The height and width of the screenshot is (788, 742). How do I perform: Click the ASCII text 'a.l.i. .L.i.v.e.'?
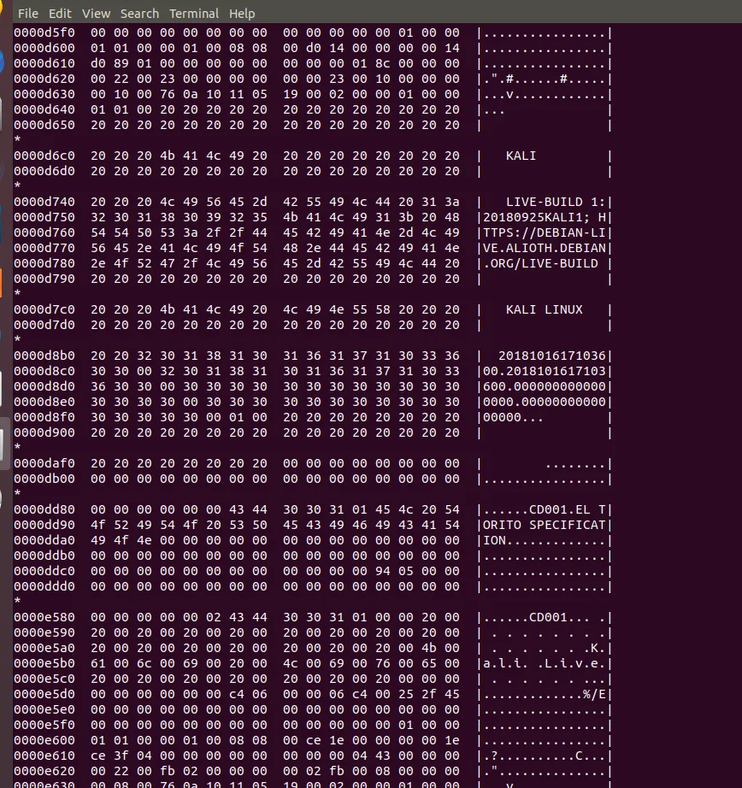(545, 663)
